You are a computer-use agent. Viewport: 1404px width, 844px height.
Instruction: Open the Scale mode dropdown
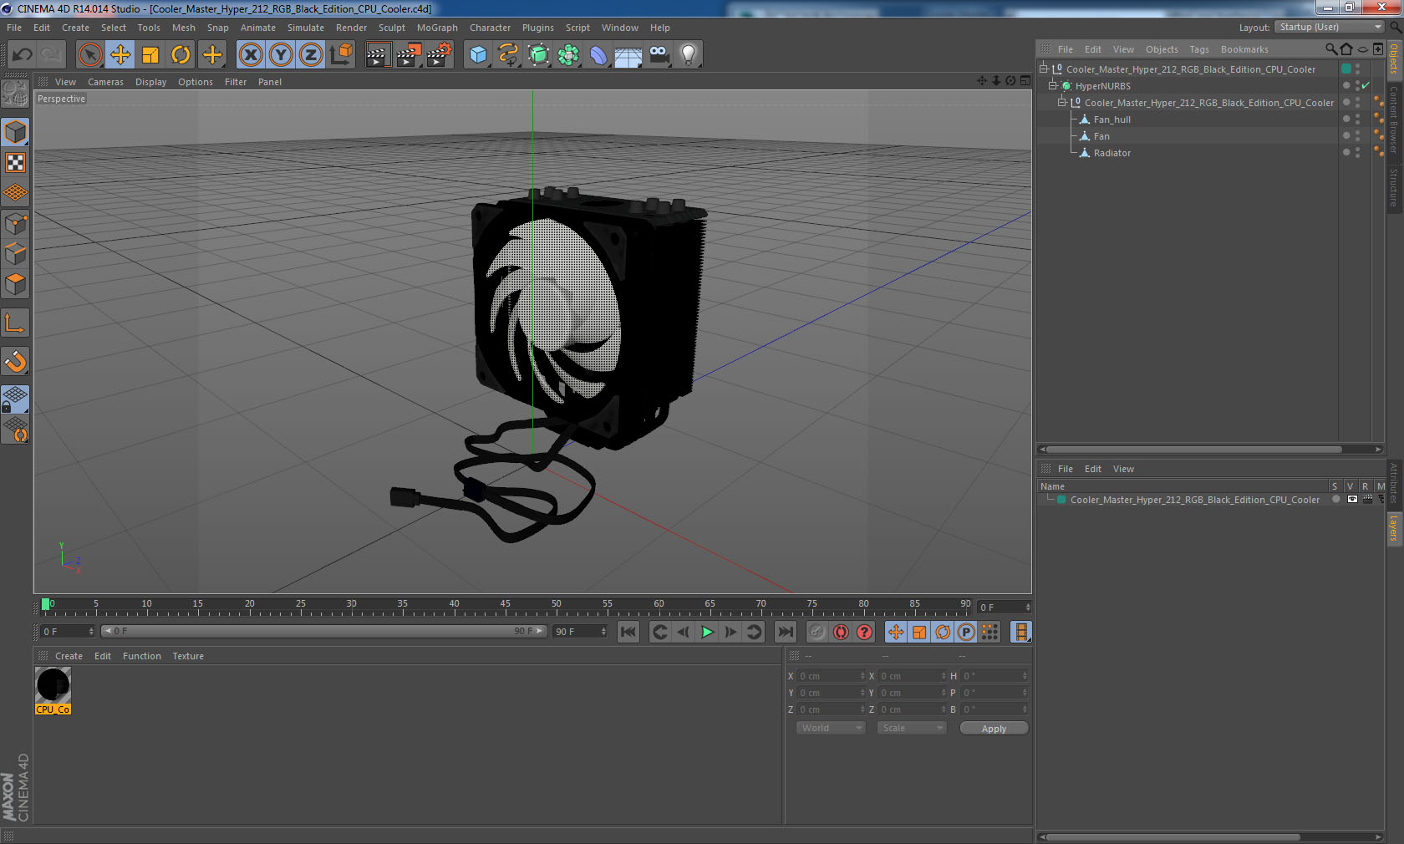tap(911, 728)
